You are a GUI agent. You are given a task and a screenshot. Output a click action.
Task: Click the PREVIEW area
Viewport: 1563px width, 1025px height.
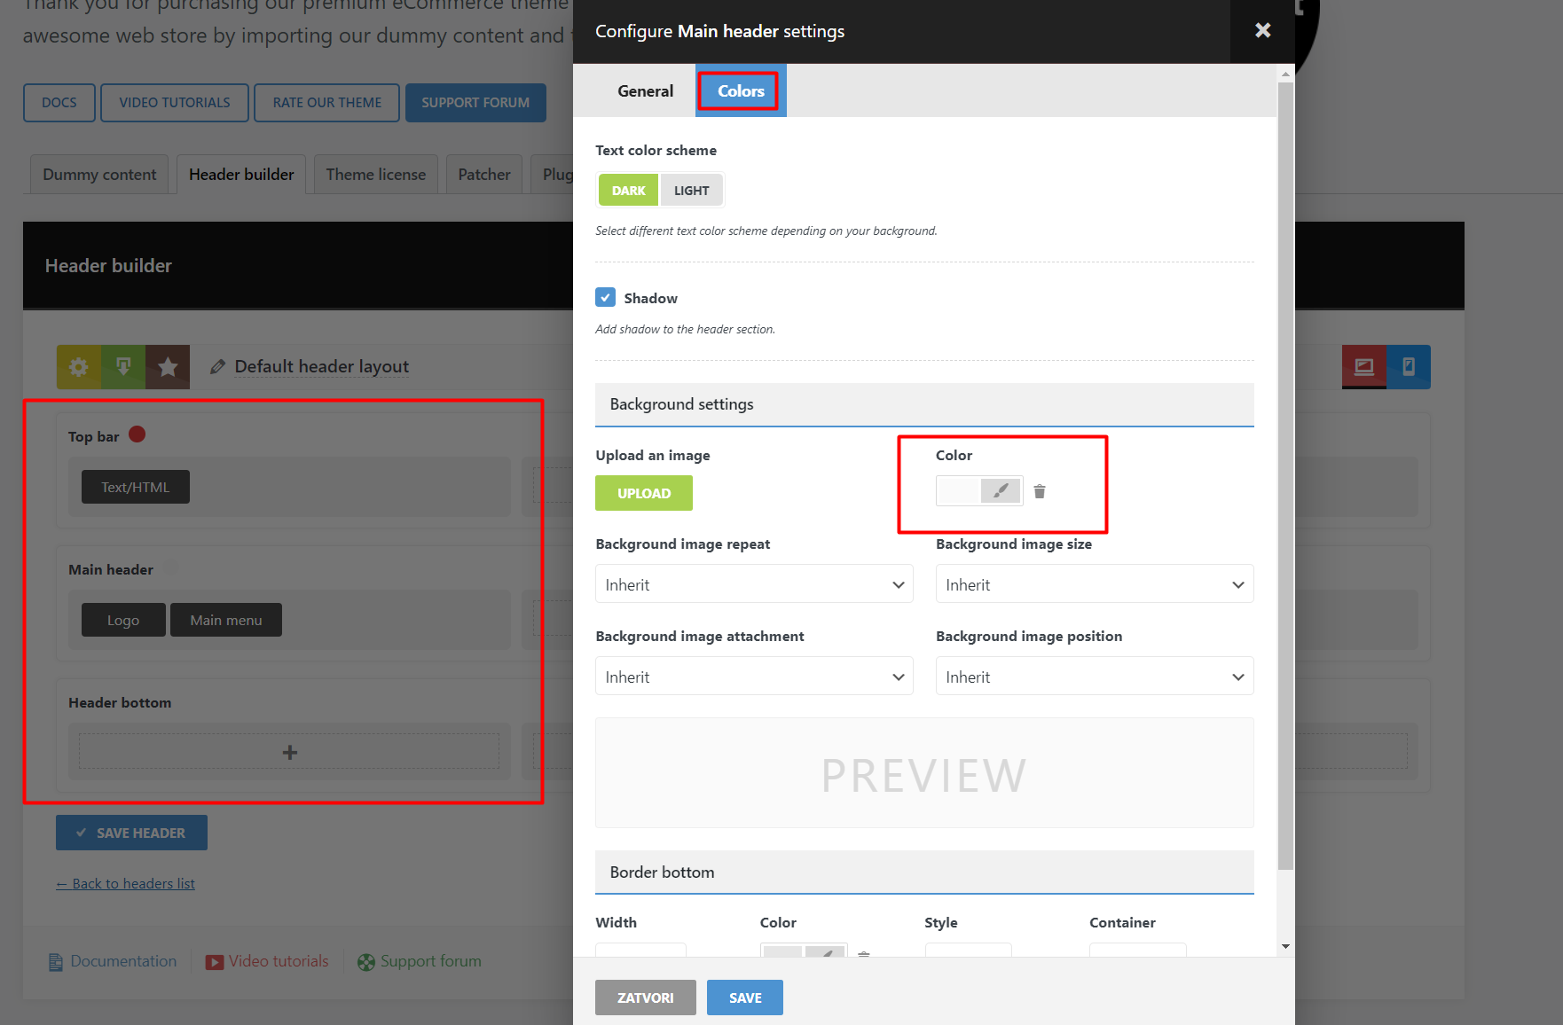coord(924,773)
